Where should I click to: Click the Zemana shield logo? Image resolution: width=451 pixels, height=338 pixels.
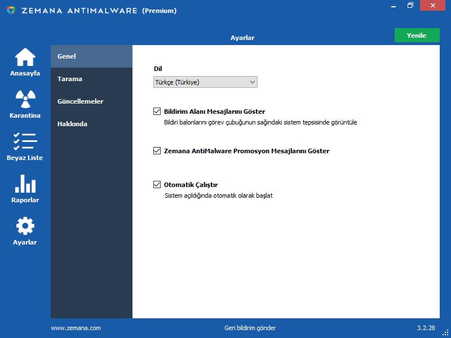11,10
